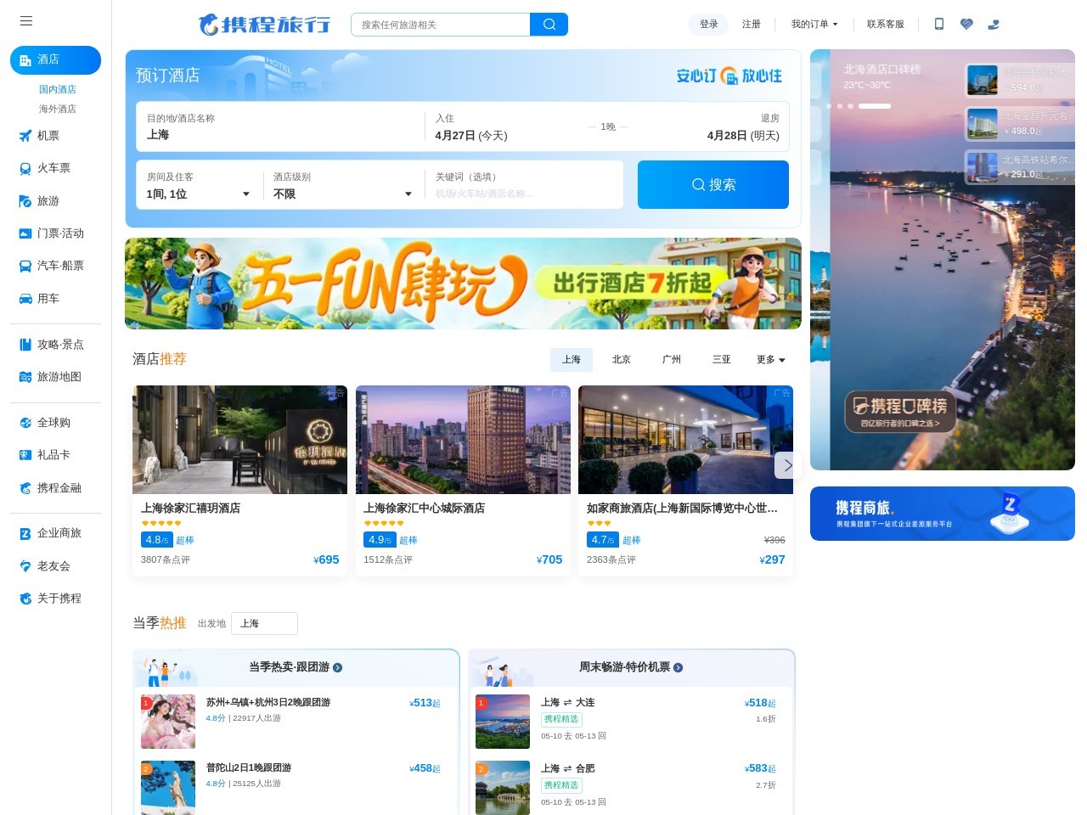This screenshot has height=815, width=1087.
Task: Click the 旅游 sidebar icon
Action: click(x=25, y=201)
